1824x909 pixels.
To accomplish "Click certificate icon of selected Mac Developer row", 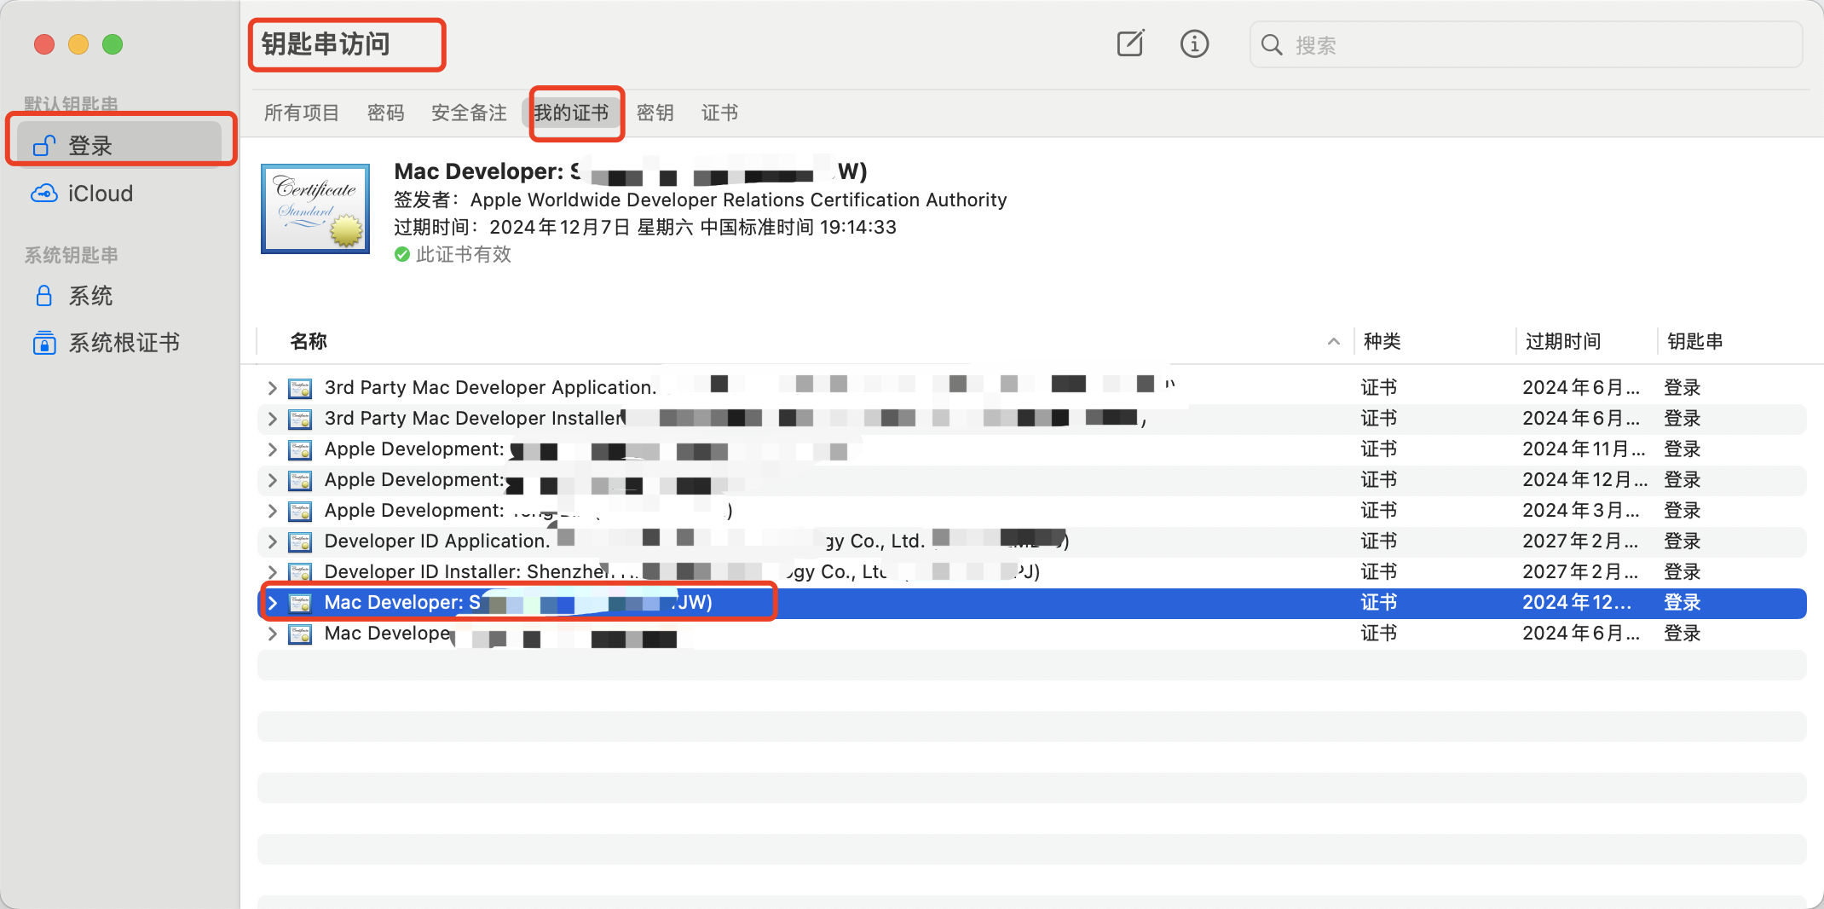I will click(300, 603).
